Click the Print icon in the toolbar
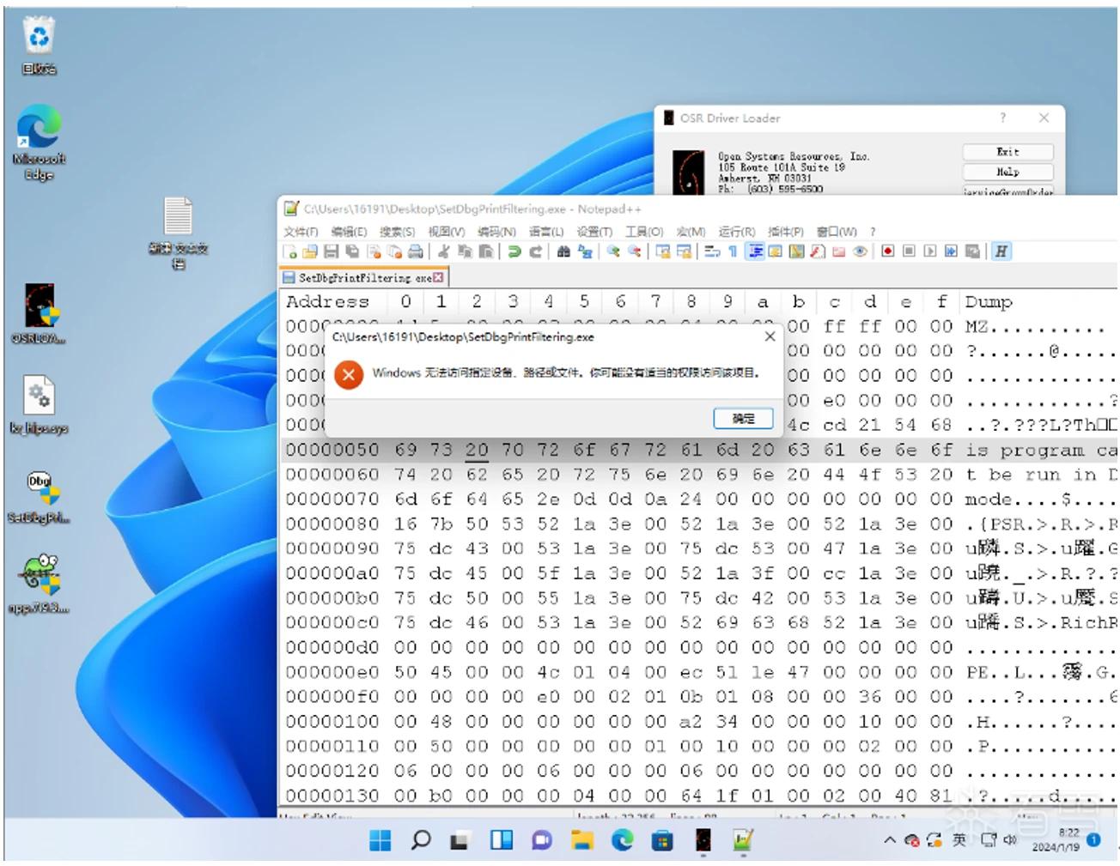The image size is (1120, 866). click(416, 251)
